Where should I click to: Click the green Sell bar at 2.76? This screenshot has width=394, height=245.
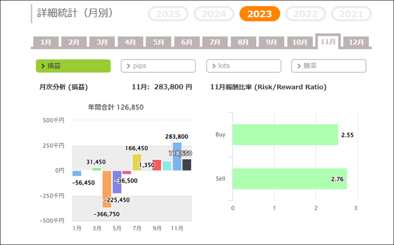(289, 179)
